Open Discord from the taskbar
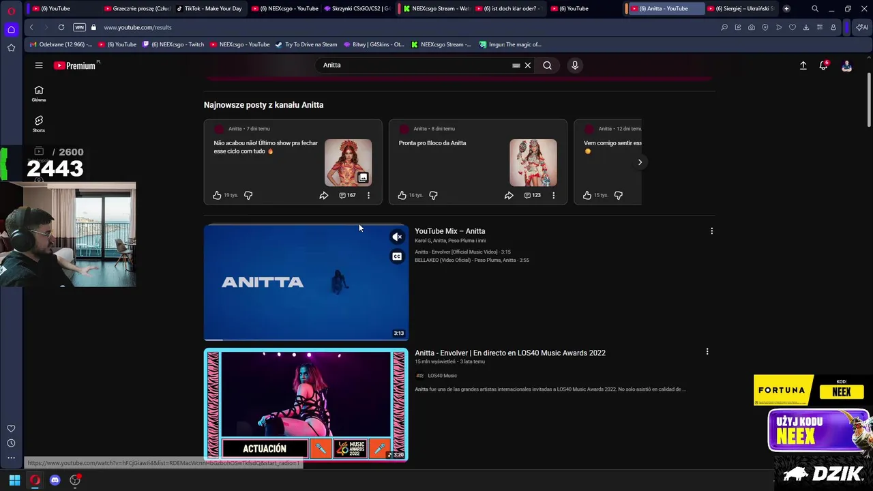873x491 pixels. 55,480
